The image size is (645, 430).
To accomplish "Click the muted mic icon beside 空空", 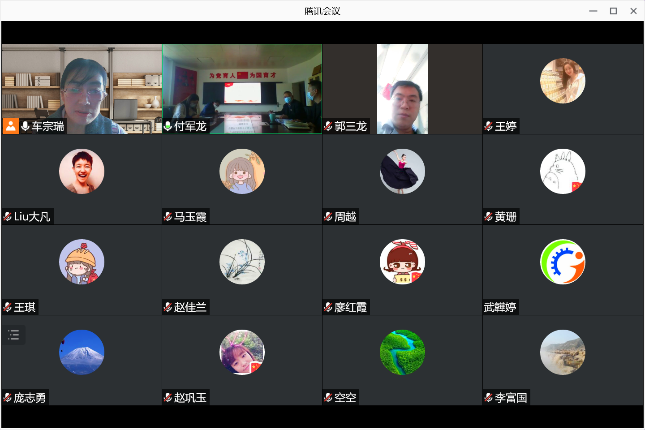I will (328, 398).
